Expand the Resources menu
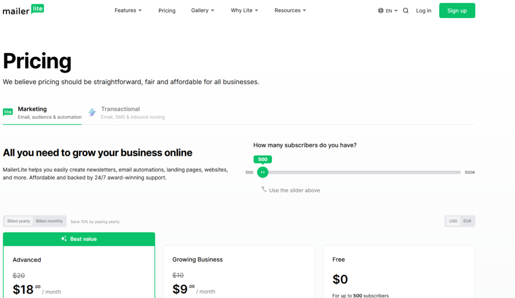This screenshot has height=298, width=515. coord(290,10)
